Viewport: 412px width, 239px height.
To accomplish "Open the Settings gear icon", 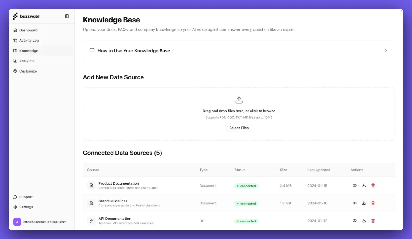I will click(15, 207).
